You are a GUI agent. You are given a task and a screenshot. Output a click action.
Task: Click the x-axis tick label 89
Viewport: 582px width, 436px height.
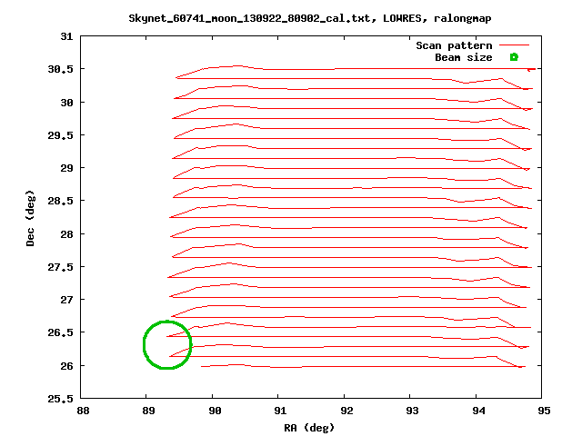pos(148,411)
